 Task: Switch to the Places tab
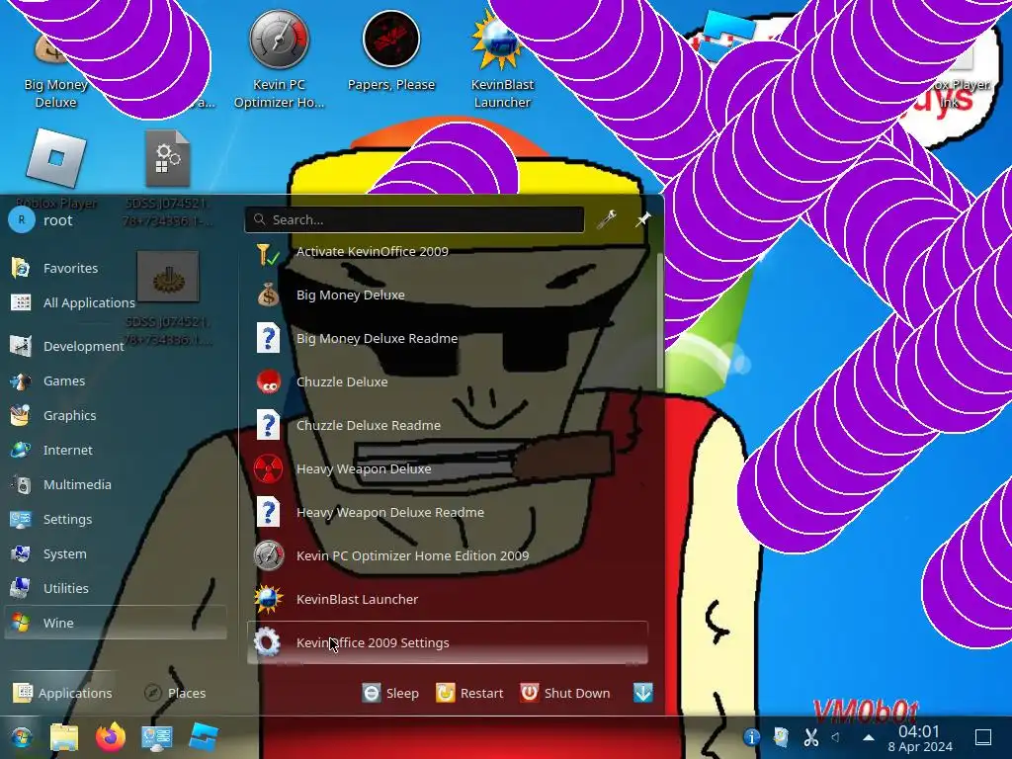click(x=175, y=693)
